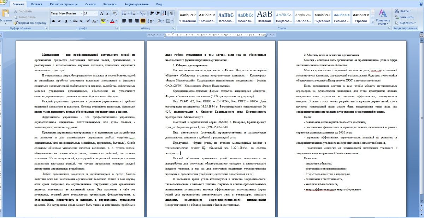This screenshot has width=424, height=218.
Task: Click the Заменить (Replace) button
Action: pos(404,17)
